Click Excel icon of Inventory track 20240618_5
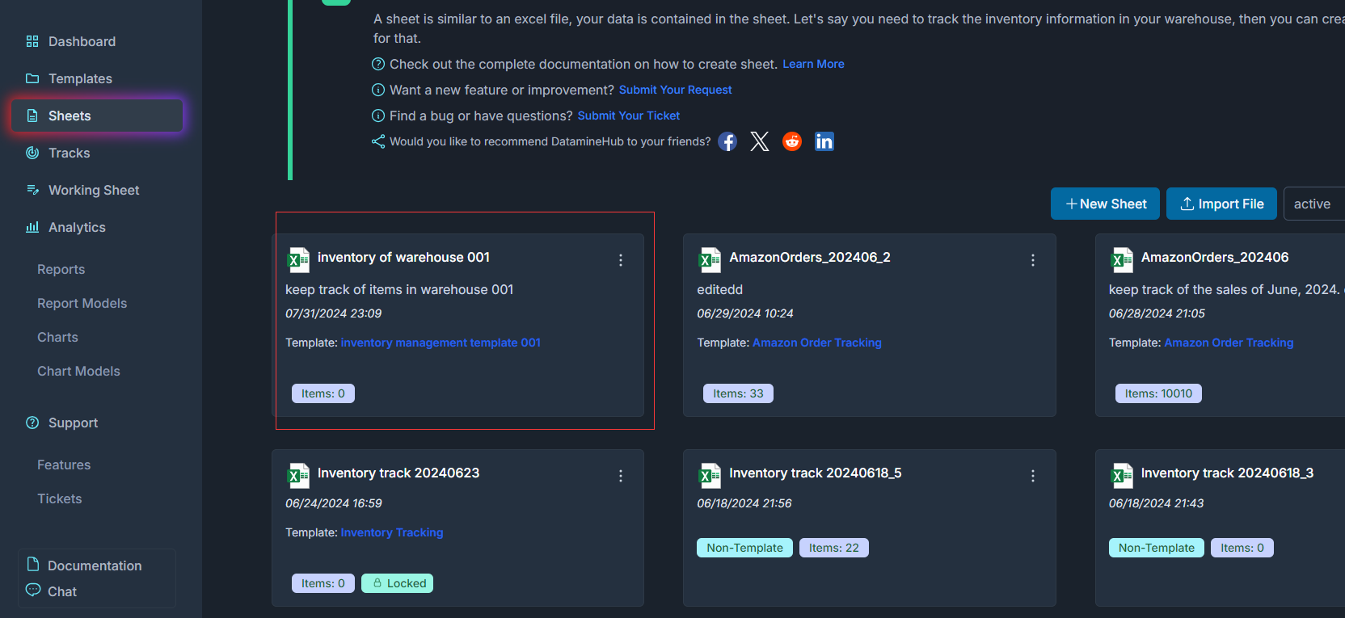 [x=710, y=476]
